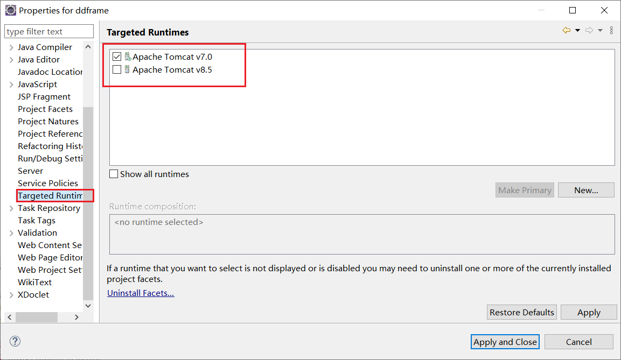621x360 pixels.
Task: Enable the Show all runtimes checkbox
Action: click(x=114, y=174)
